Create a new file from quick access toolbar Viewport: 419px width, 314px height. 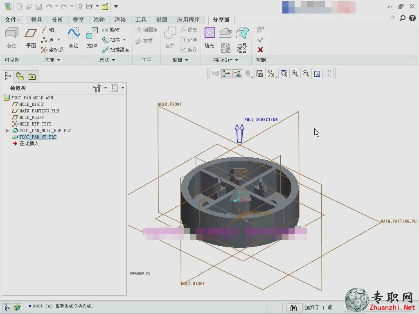pyautogui.click(x=19, y=7)
